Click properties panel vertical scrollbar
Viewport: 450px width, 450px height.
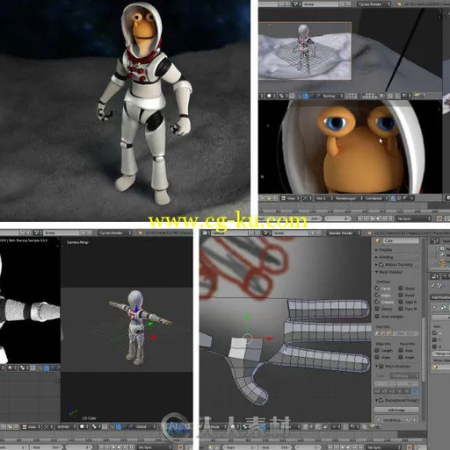coord(423,348)
